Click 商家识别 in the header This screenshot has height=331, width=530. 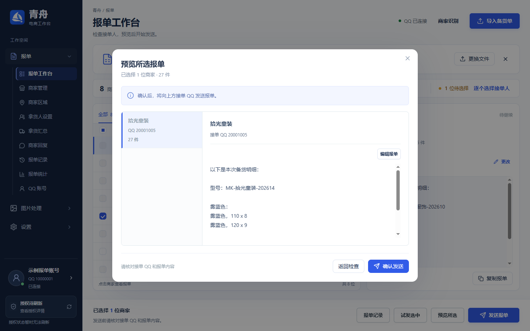click(x=448, y=21)
